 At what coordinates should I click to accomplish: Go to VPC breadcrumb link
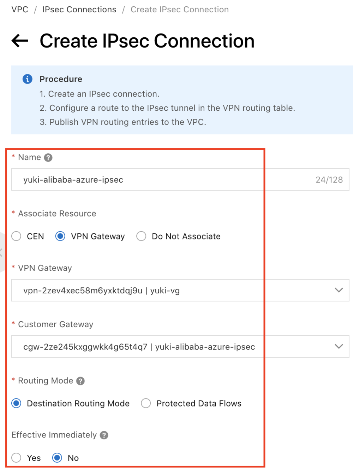pos(20,10)
